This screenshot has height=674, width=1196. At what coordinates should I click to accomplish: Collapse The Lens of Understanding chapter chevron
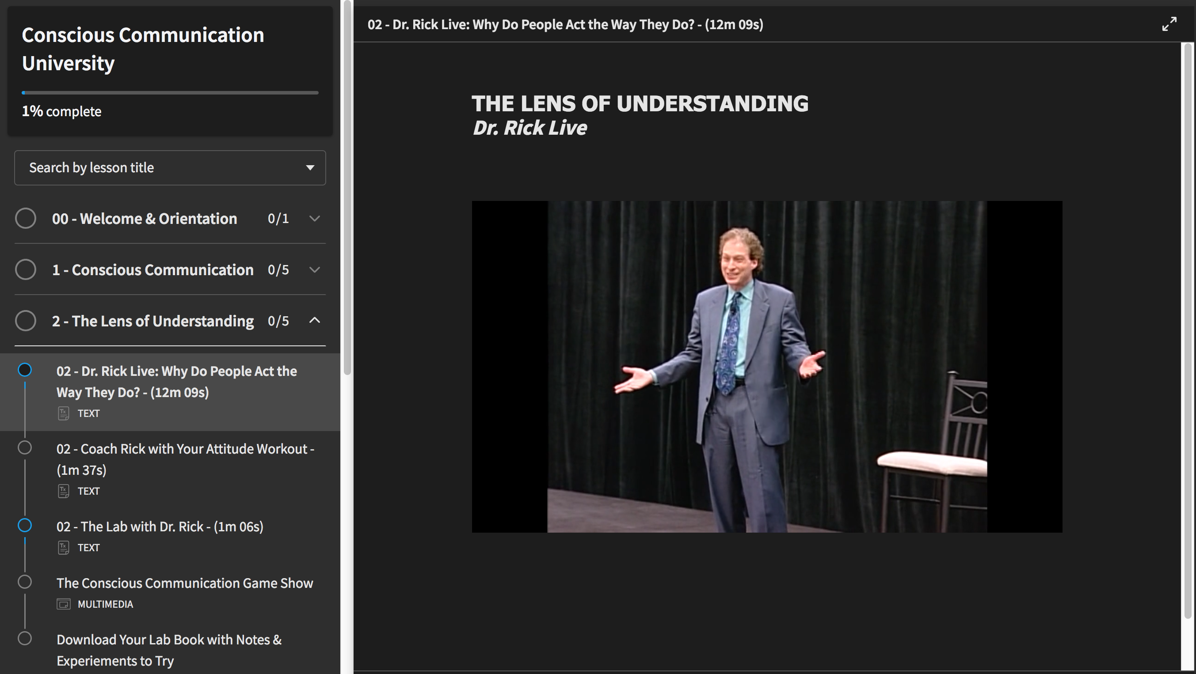[x=314, y=321]
